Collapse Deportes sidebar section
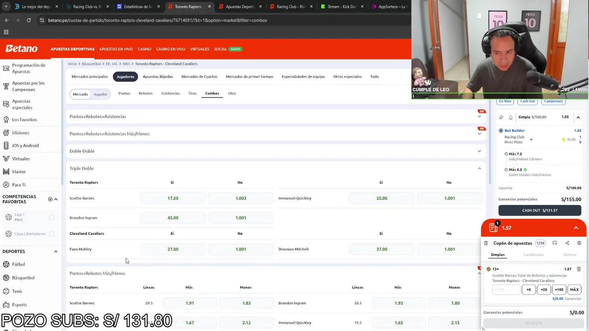Screen dimensions: 589x331 point(56,251)
